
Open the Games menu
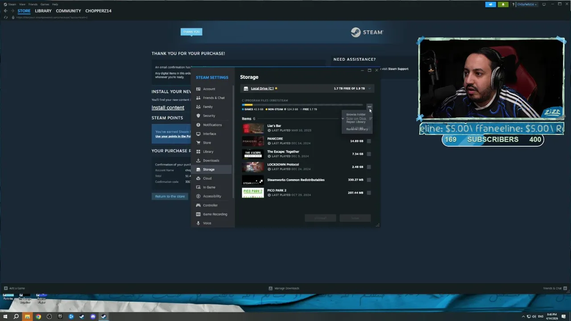45,4
